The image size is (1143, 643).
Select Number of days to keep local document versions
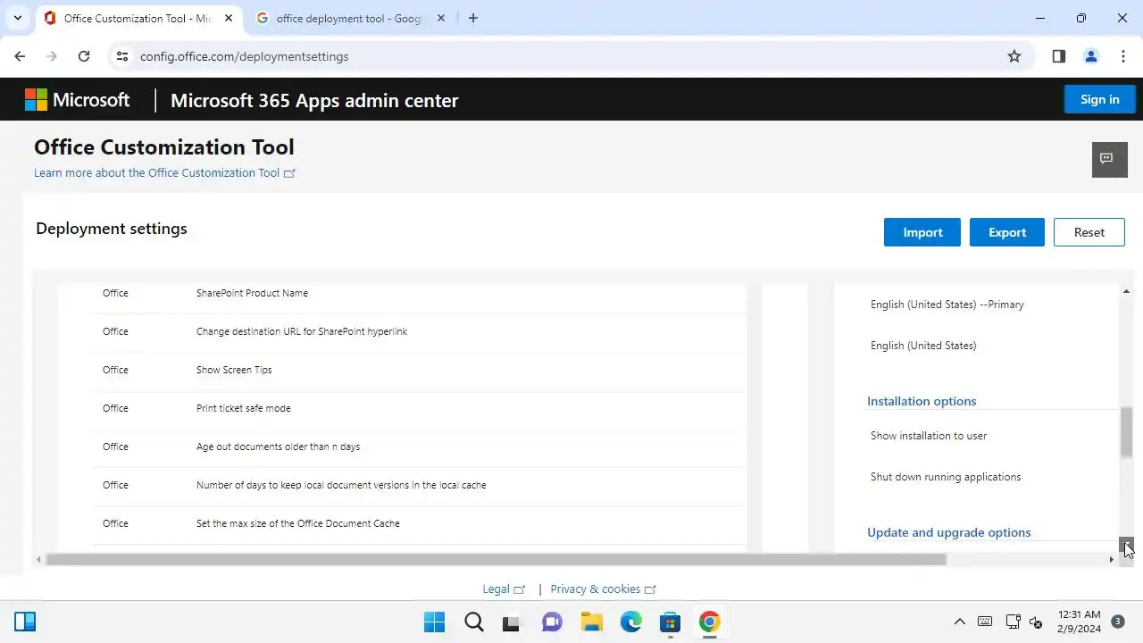click(419, 485)
